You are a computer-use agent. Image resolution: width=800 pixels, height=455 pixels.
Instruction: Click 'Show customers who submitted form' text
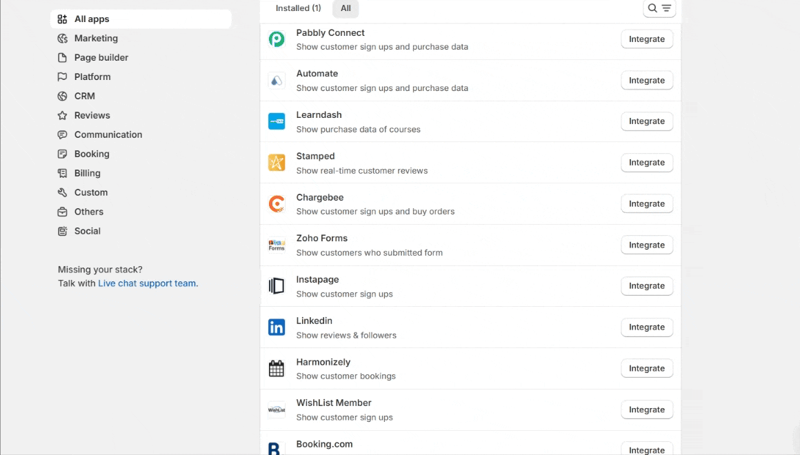click(370, 253)
